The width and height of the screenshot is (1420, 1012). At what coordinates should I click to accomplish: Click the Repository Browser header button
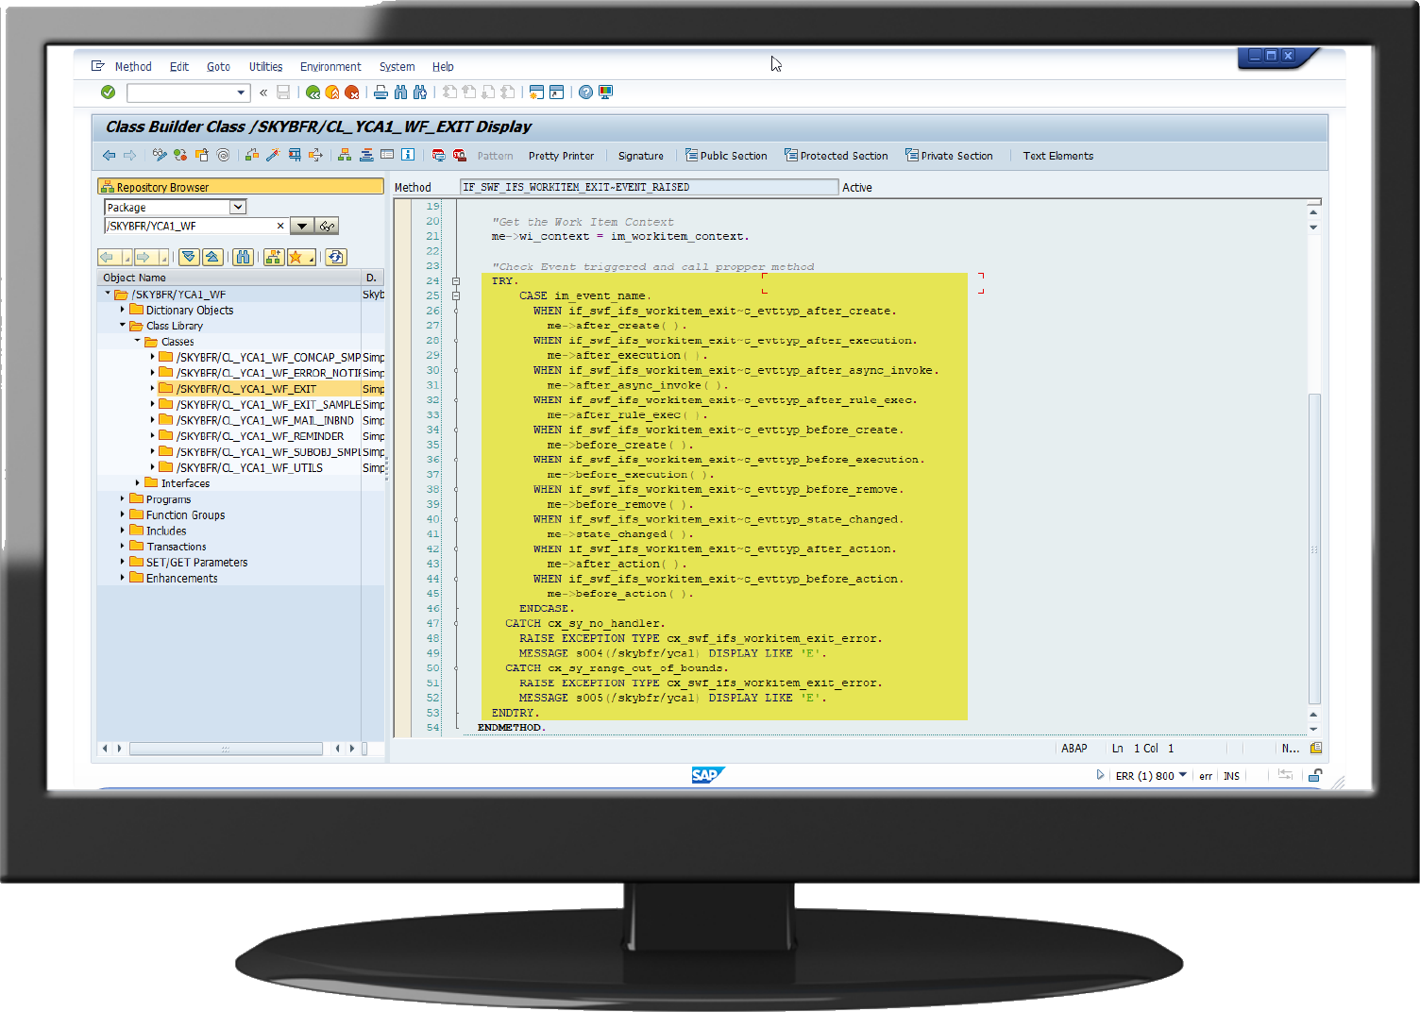[241, 187]
